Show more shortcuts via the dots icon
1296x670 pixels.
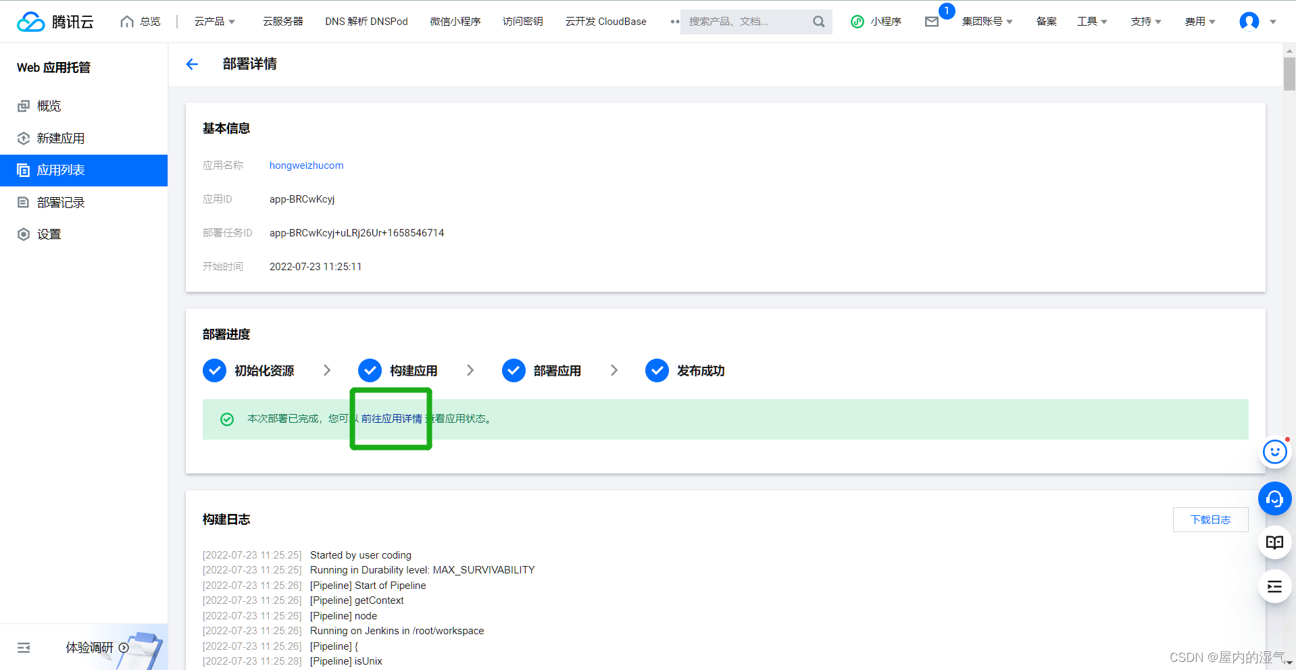[x=674, y=22]
